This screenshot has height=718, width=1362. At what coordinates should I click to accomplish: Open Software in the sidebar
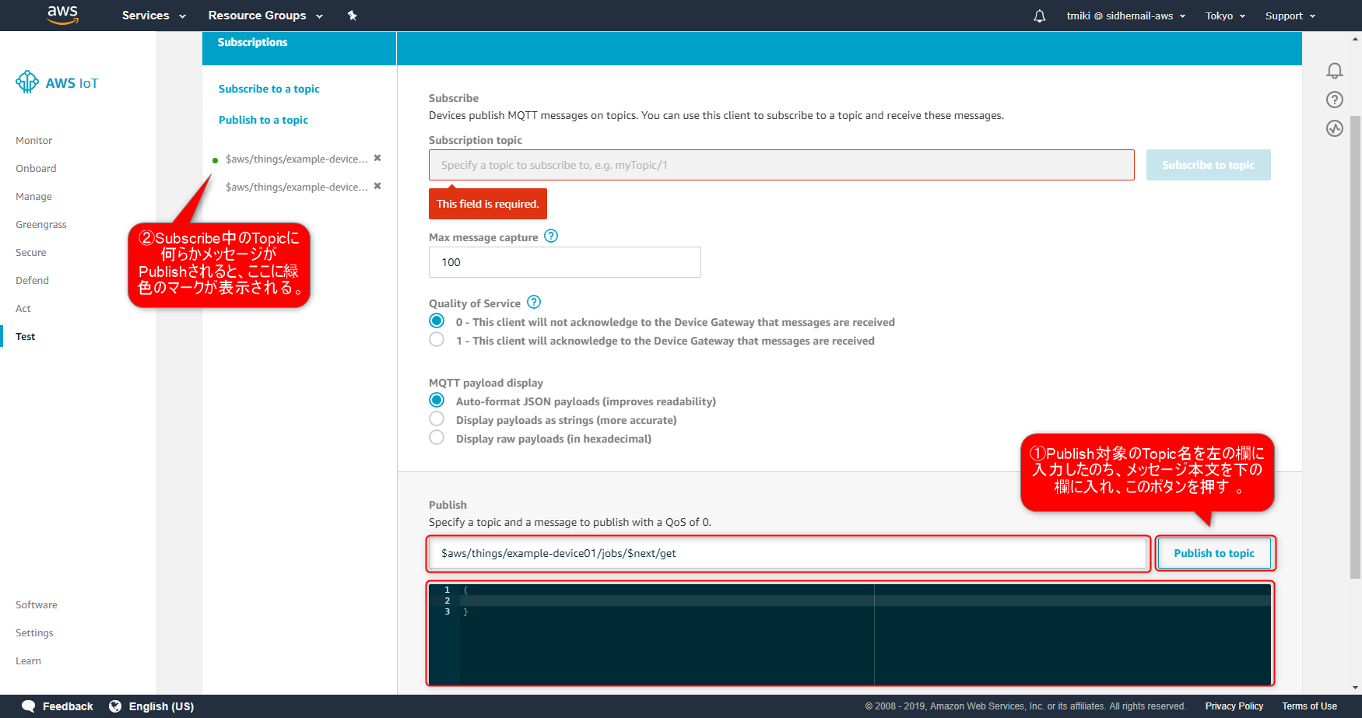coord(37,605)
